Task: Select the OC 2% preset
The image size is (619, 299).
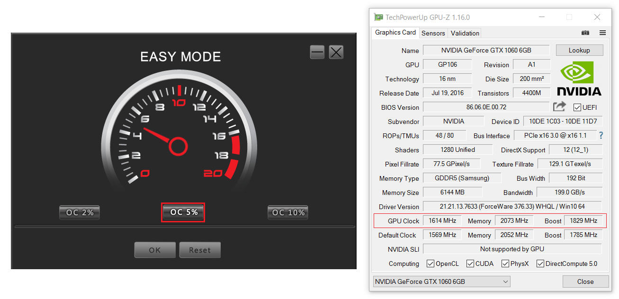Action: pyautogui.click(x=80, y=213)
